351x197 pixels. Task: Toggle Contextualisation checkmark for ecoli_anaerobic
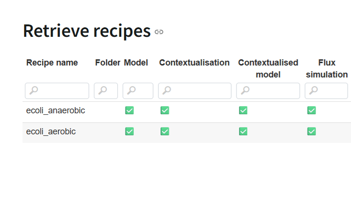[x=165, y=110]
